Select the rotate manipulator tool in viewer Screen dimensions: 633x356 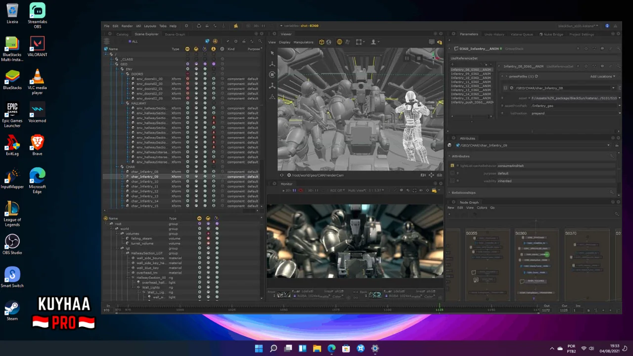272,75
